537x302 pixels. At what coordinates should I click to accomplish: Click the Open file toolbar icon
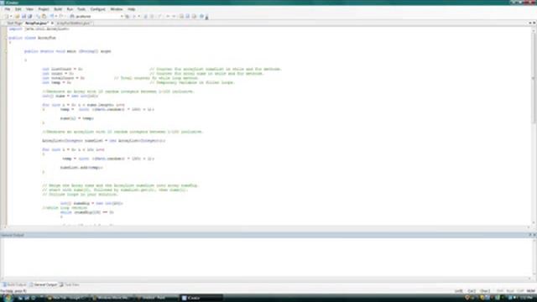17,17
